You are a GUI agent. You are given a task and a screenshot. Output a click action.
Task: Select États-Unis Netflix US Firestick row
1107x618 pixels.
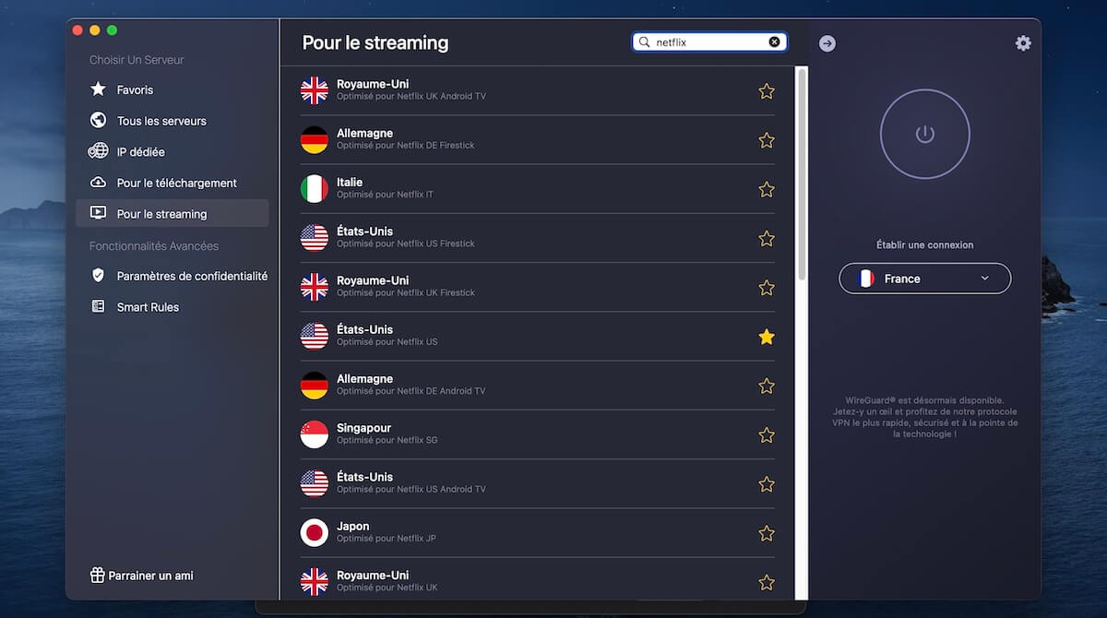click(538, 238)
